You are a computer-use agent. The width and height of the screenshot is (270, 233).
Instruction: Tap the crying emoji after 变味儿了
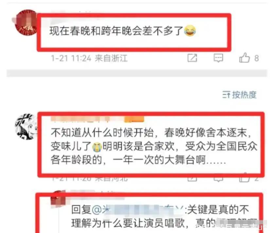click(x=97, y=147)
